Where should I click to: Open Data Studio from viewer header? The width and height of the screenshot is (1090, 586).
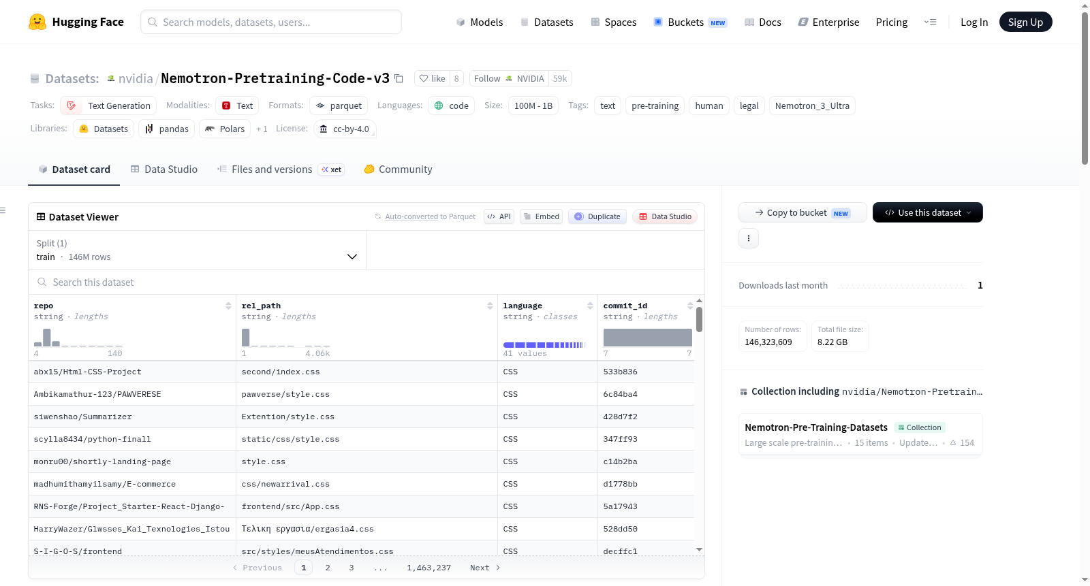(x=664, y=216)
